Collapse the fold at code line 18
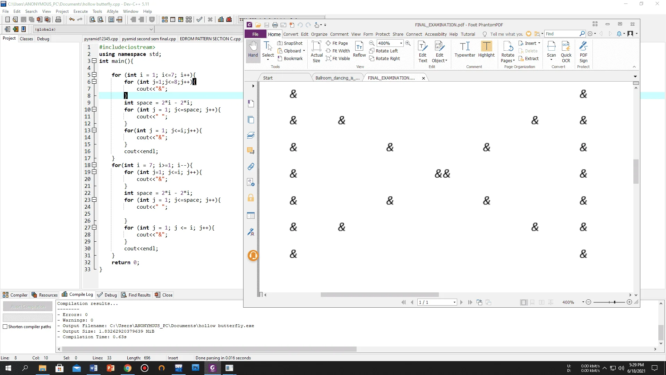666x375 pixels. pyautogui.click(x=94, y=165)
